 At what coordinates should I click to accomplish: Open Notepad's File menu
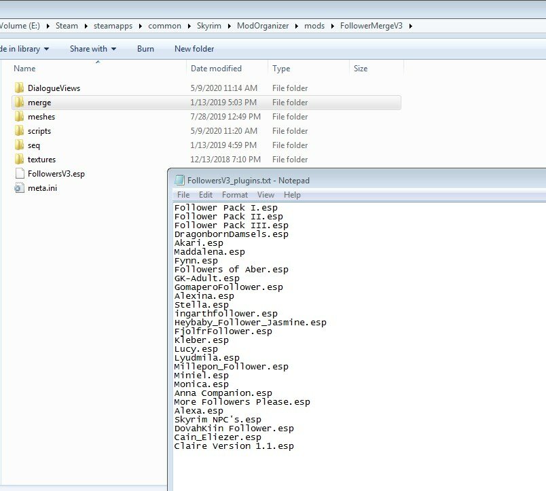pyautogui.click(x=183, y=195)
